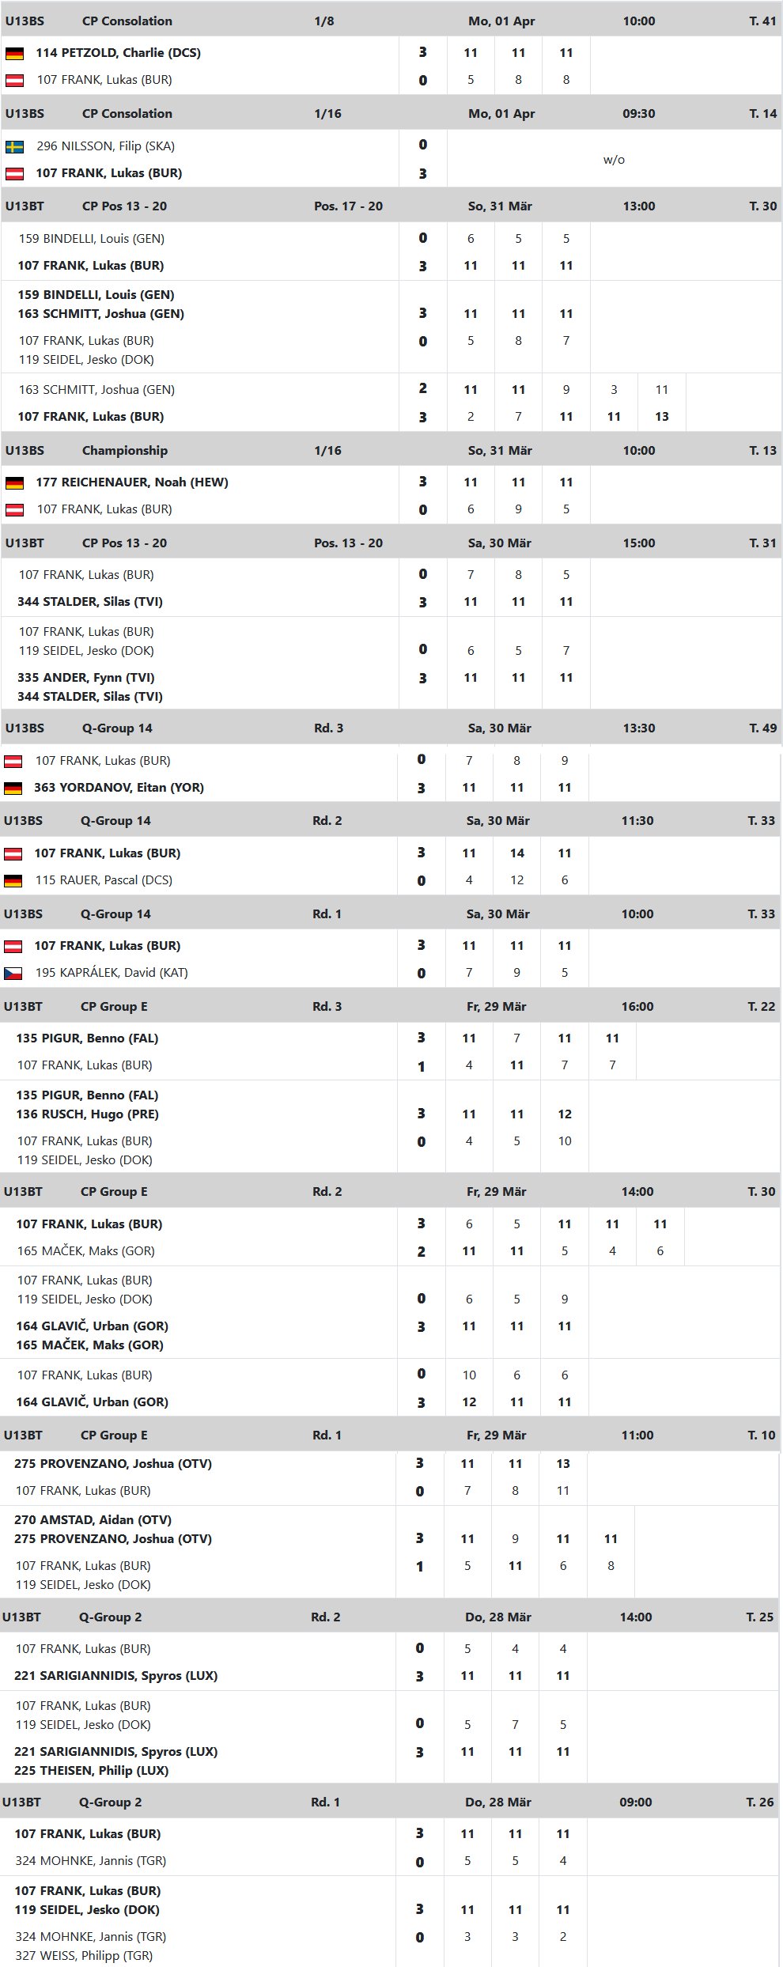The image size is (783, 1967).
Task: Click the U13BS Championship 1/16 header
Action: coord(391,451)
